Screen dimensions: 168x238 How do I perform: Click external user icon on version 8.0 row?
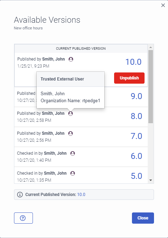click(x=70, y=113)
